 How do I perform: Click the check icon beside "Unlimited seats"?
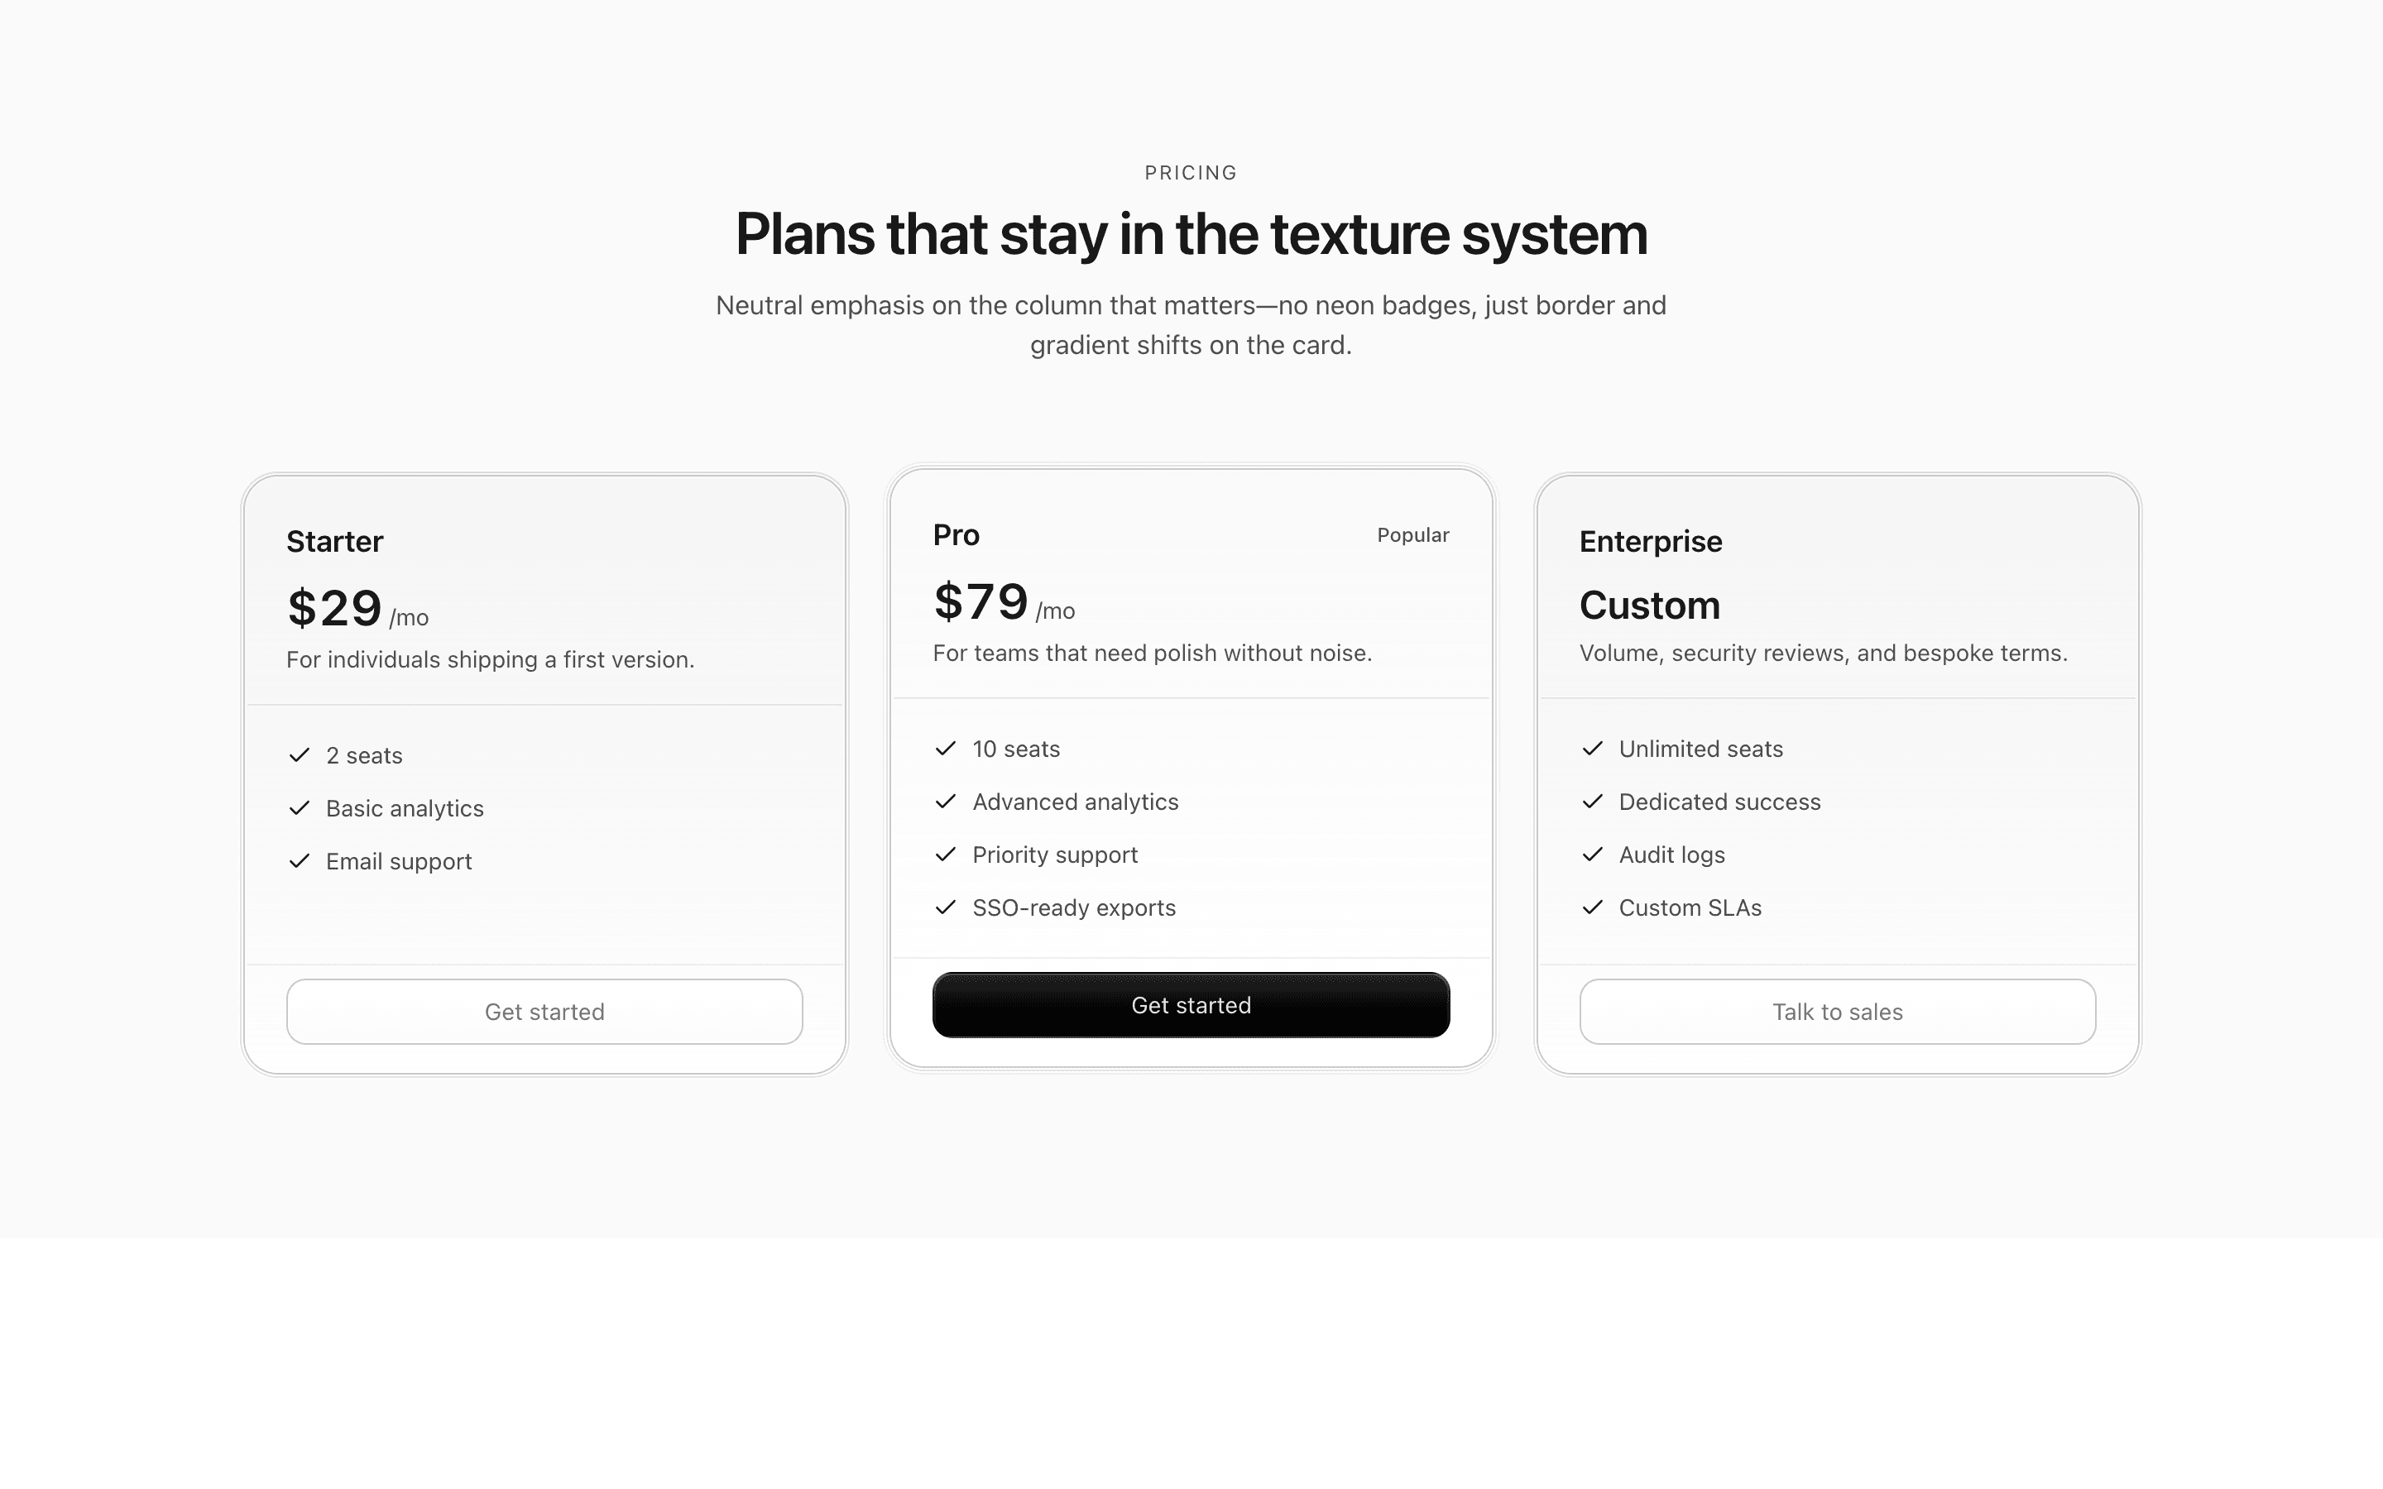pos(1594,749)
